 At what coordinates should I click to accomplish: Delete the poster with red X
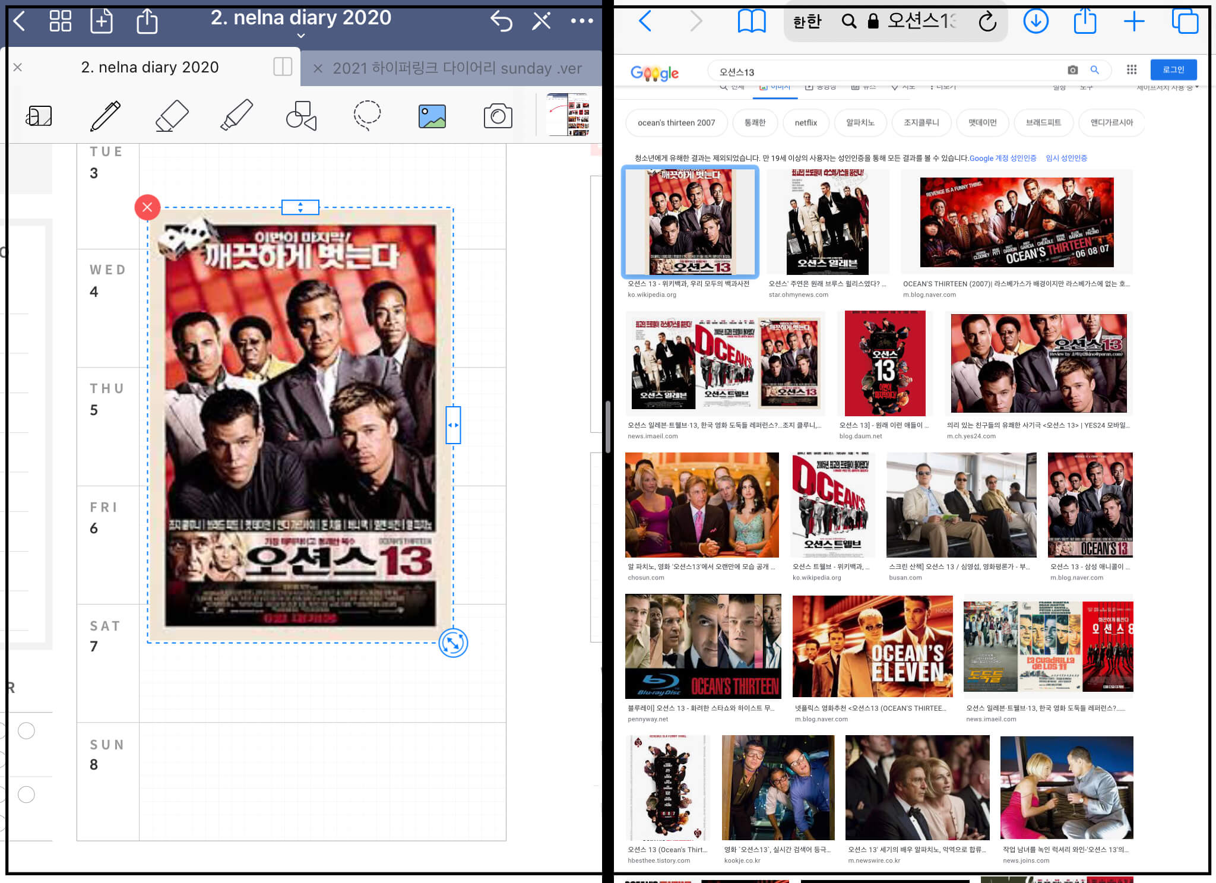coord(147,207)
